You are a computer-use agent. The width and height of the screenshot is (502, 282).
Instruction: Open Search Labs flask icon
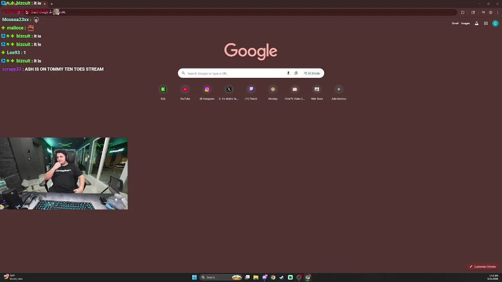pos(477,23)
